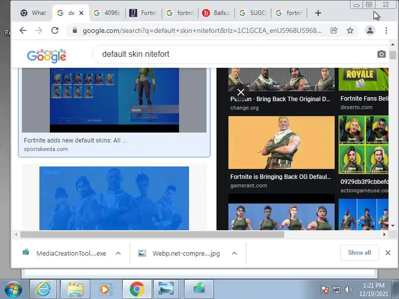399x299 pixels.
Task: Open the Chrome three-dot menu
Action: pos(386,30)
